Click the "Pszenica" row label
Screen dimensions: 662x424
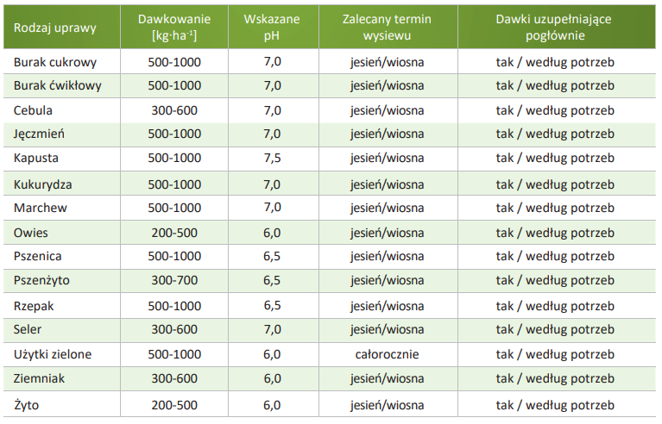click(x=38, y=256)
